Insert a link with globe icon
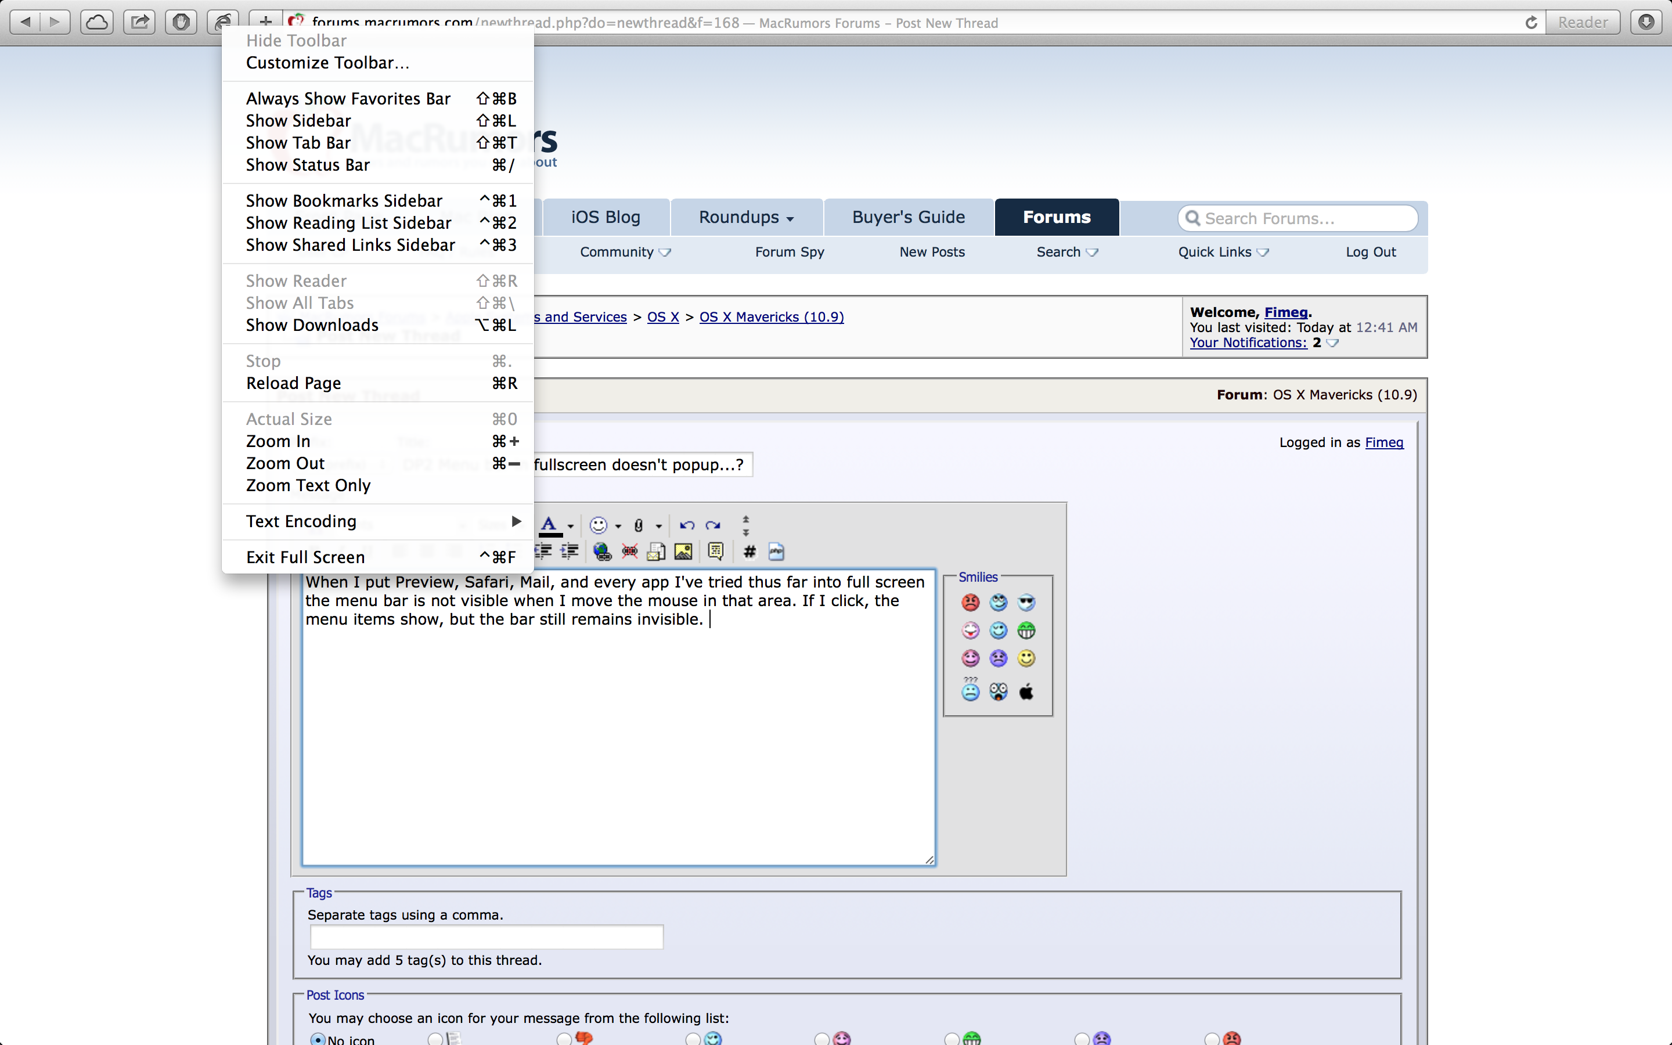1672x1045 pixels. click(x=603, y=552)
